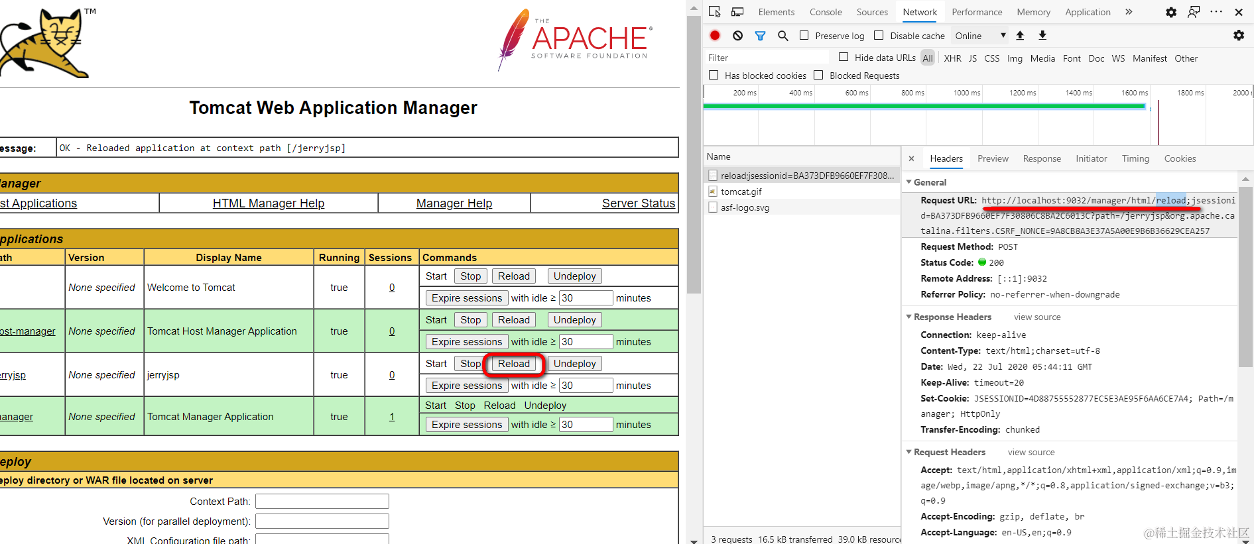Enable Disable cache checkbox
Viewport: 1254px width, 544px height.
[879, 36]
